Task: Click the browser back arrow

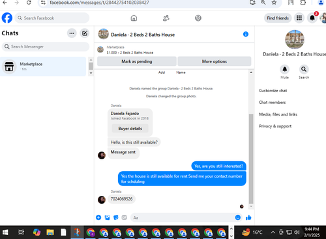Action: click(5, 3)
